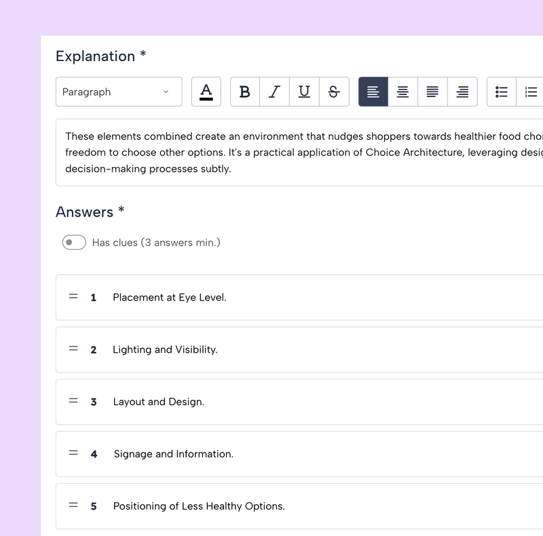543x536 pixels.
Task: Open the Paragraph style dropdown
Action: click(119, 92)
